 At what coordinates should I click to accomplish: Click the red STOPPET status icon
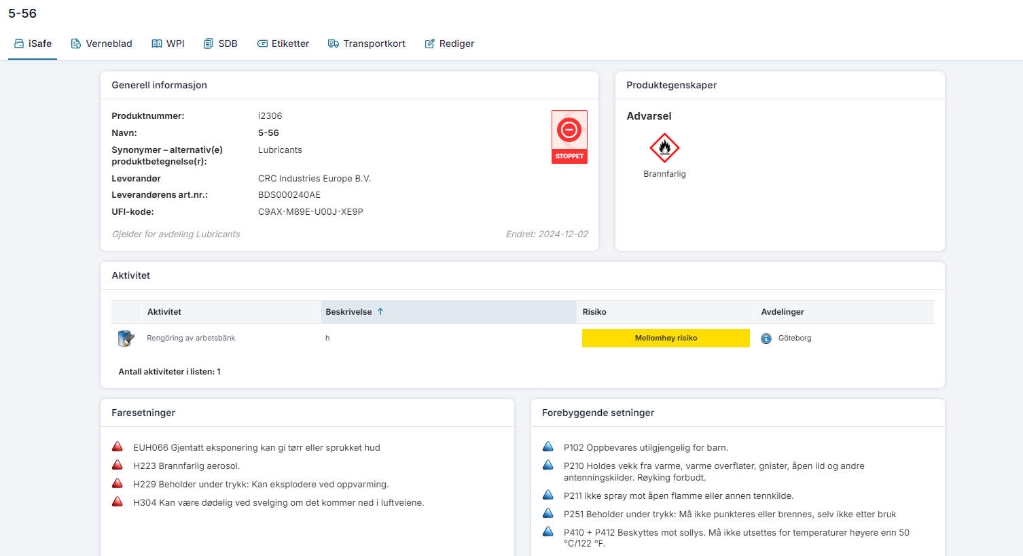pyautogui.click(x=569, y=137)
